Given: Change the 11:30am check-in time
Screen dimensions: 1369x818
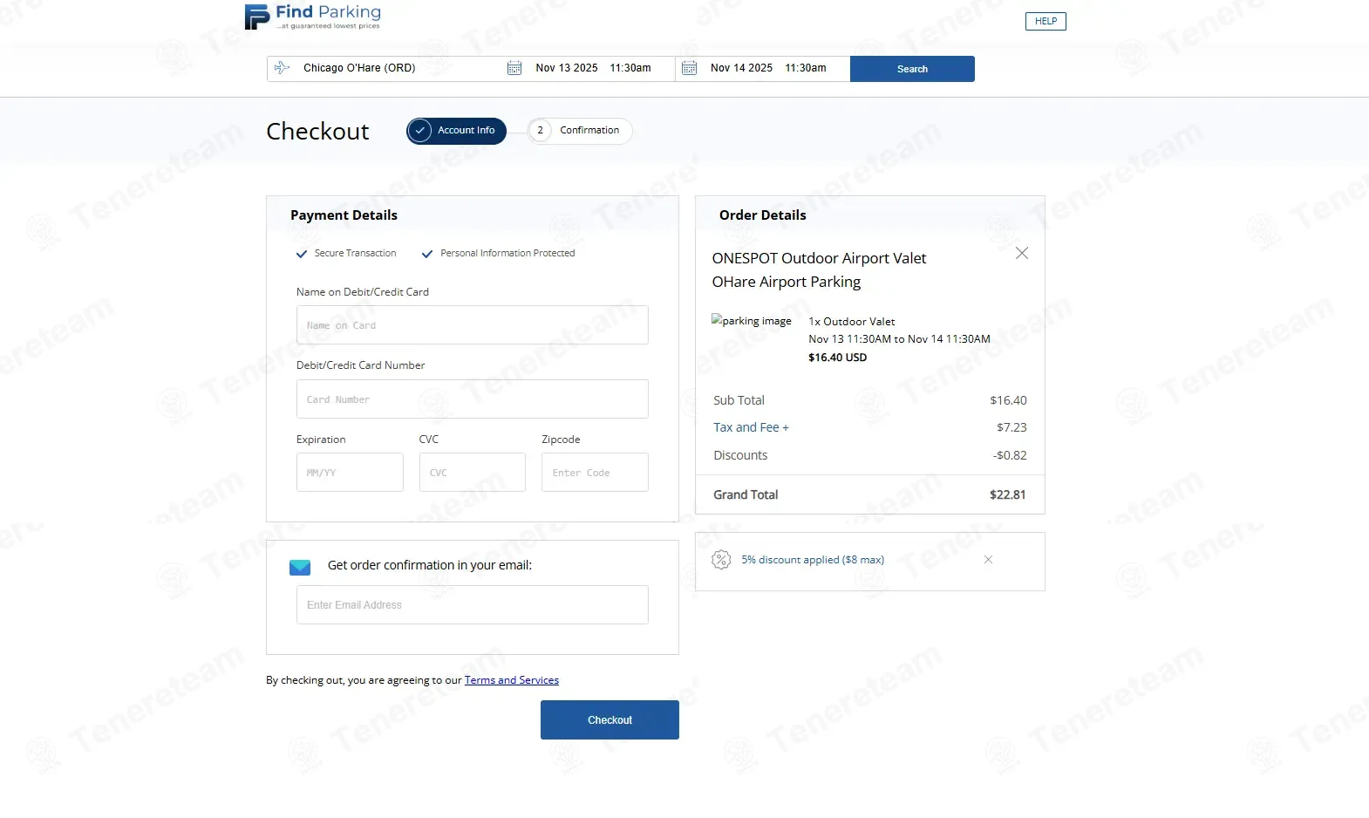Looking at the screenshot, I should [630, 68].
